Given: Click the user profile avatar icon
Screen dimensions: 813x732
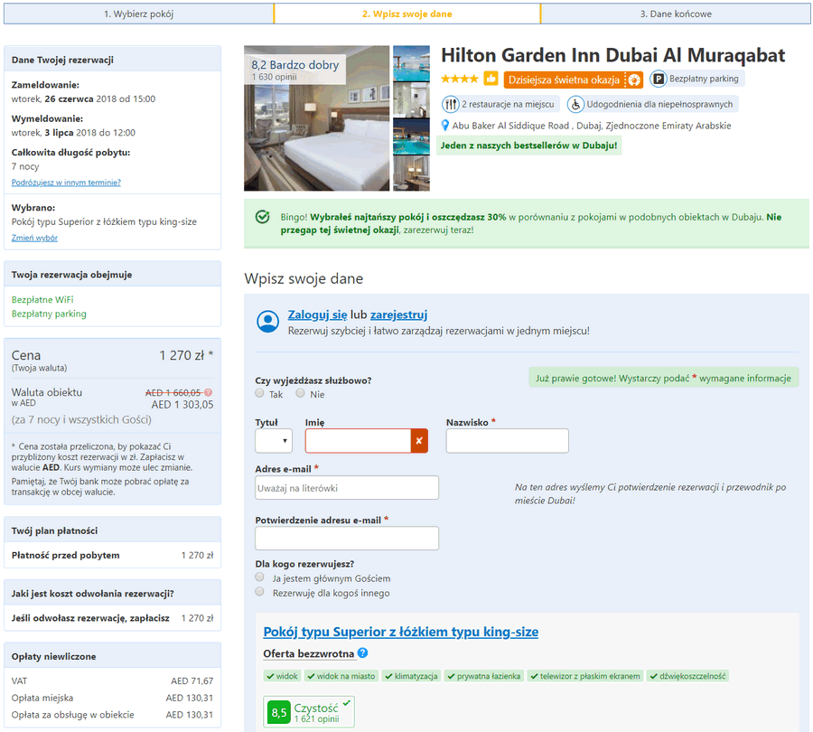Looking at the screenshot, I should 268,321.
